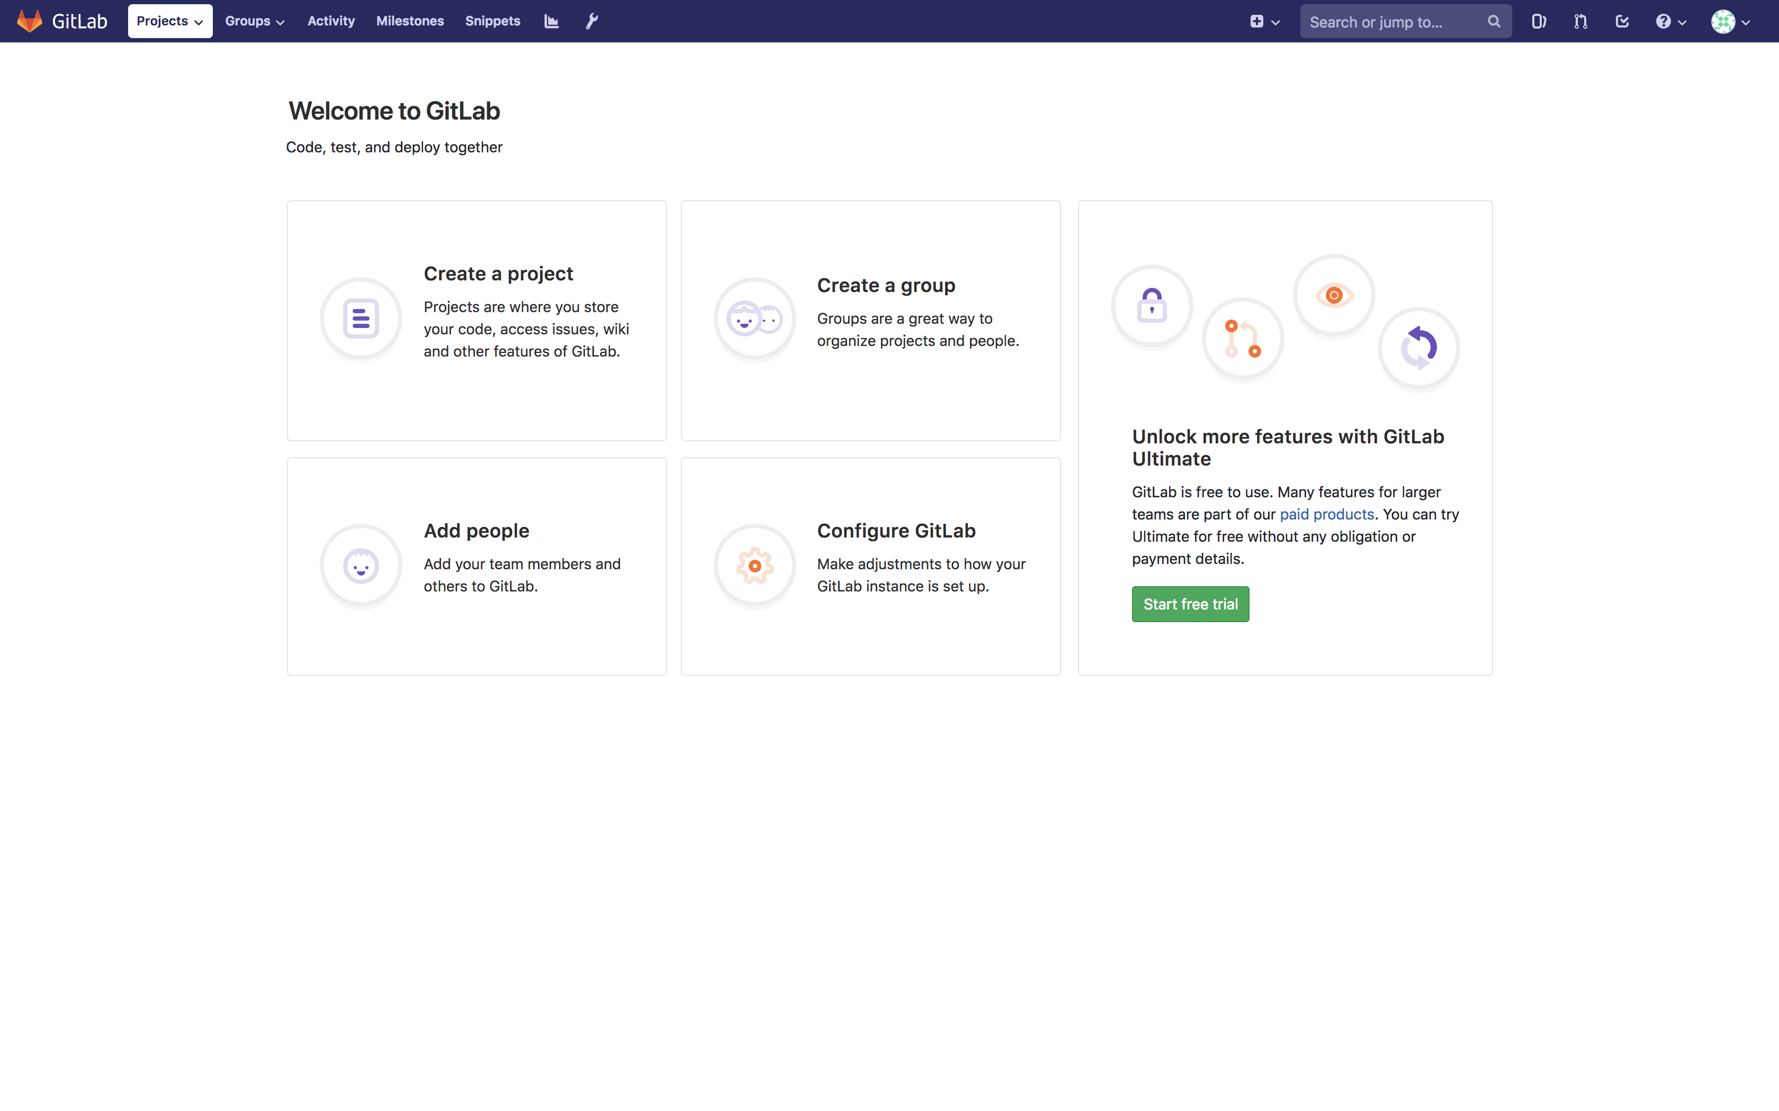
Task: Click the GitLab fox logo
Action: click(30, 21)
